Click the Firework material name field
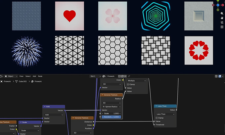225x135 pixels. [x=111, y=76]
